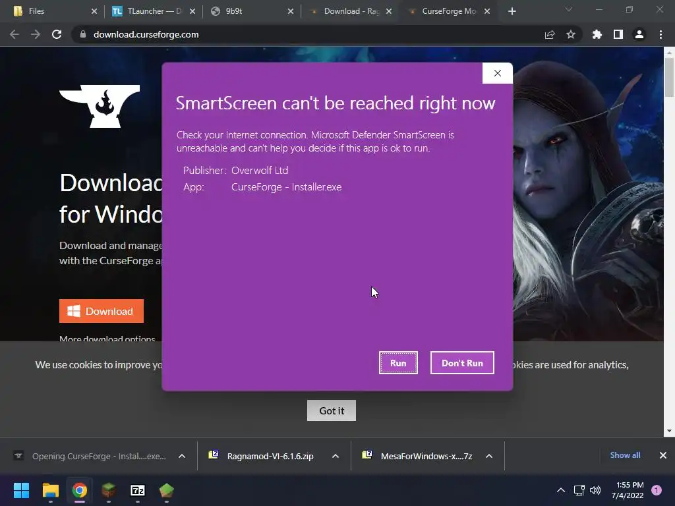This screenshot has height=506, width=675.
Task: Close the CurseForge Mods tab
Action: pos(487,11)
